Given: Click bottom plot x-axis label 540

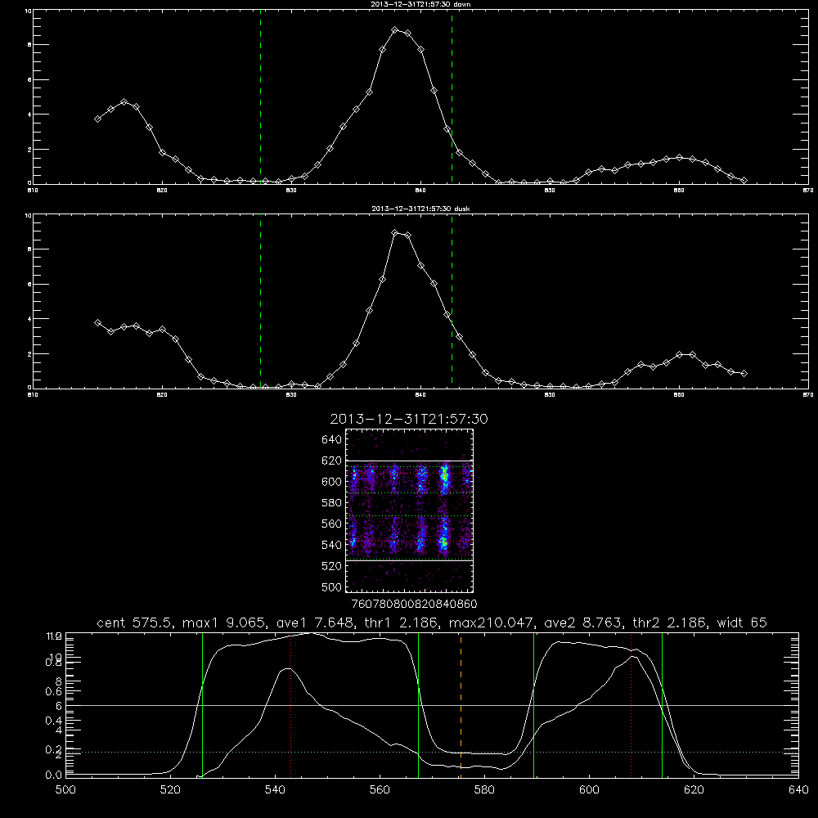Looking at the screenshot, I should (275, 790).
